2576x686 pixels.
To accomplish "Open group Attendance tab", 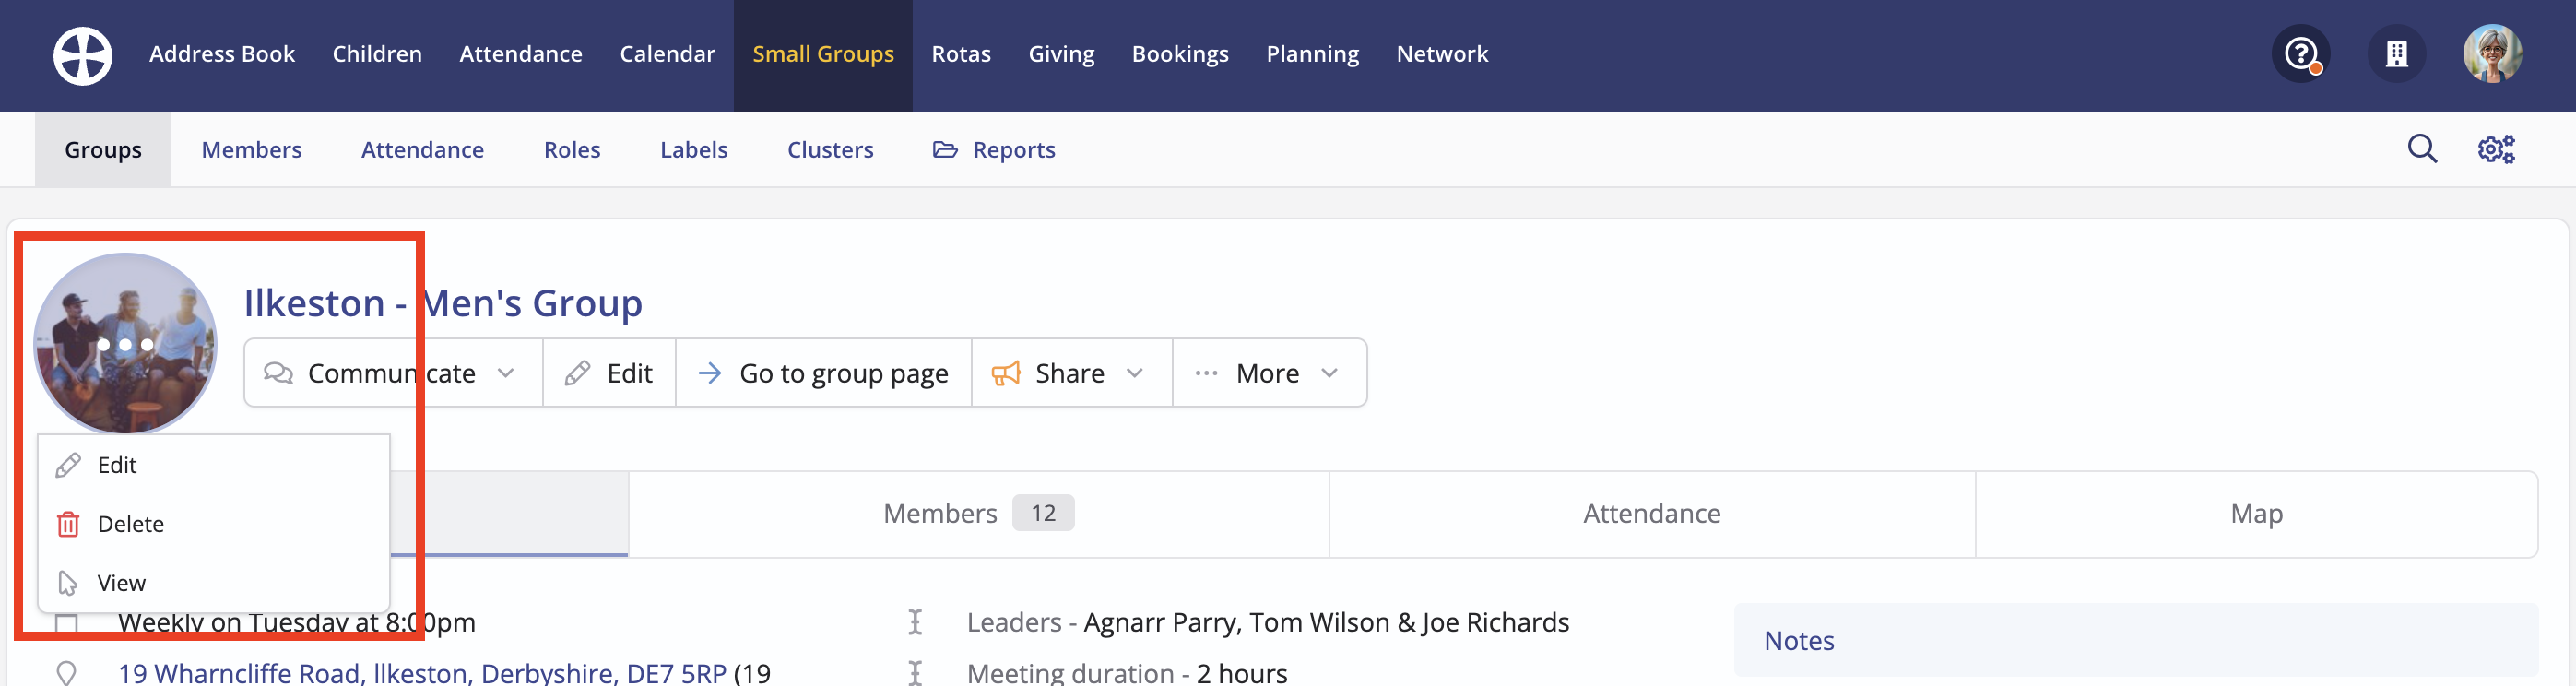I will [1652, 514].
